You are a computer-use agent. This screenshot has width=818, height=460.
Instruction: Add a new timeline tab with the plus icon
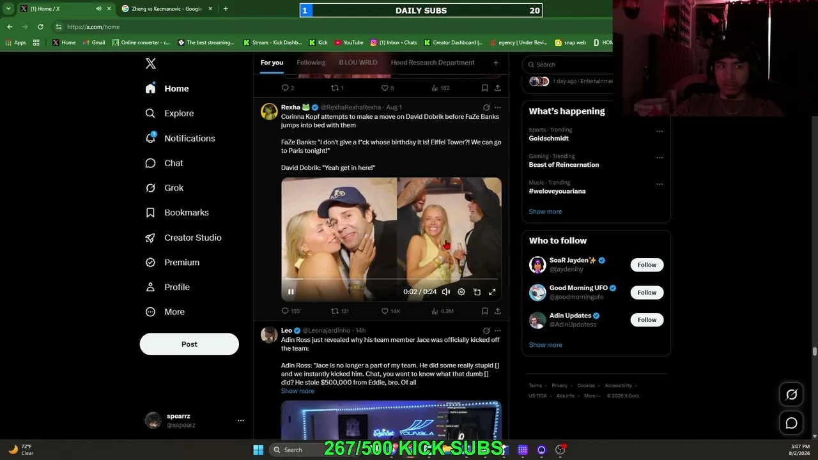tap(495, 63)
